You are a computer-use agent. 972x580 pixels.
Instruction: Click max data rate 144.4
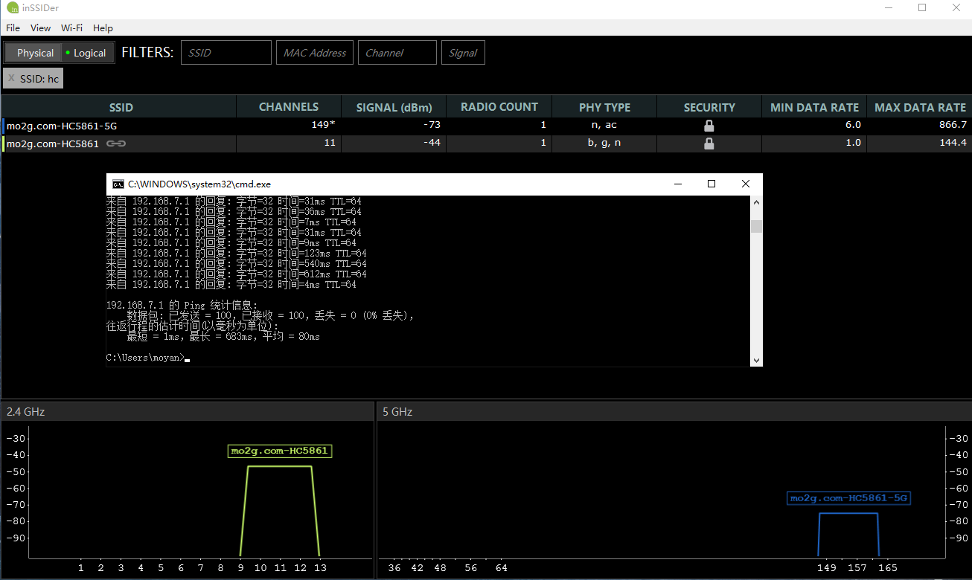[x=953, y=143]
